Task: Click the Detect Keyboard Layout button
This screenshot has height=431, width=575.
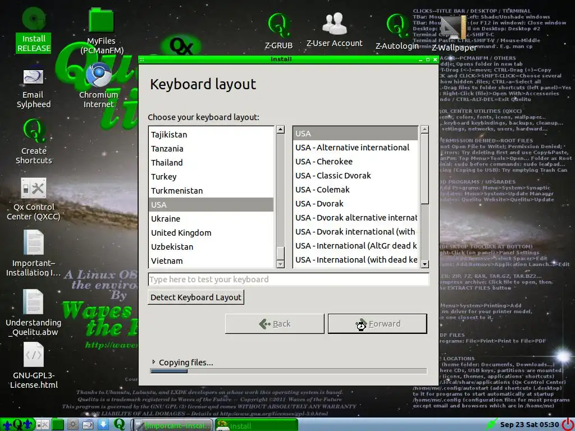Action: [x=196, y=297]
